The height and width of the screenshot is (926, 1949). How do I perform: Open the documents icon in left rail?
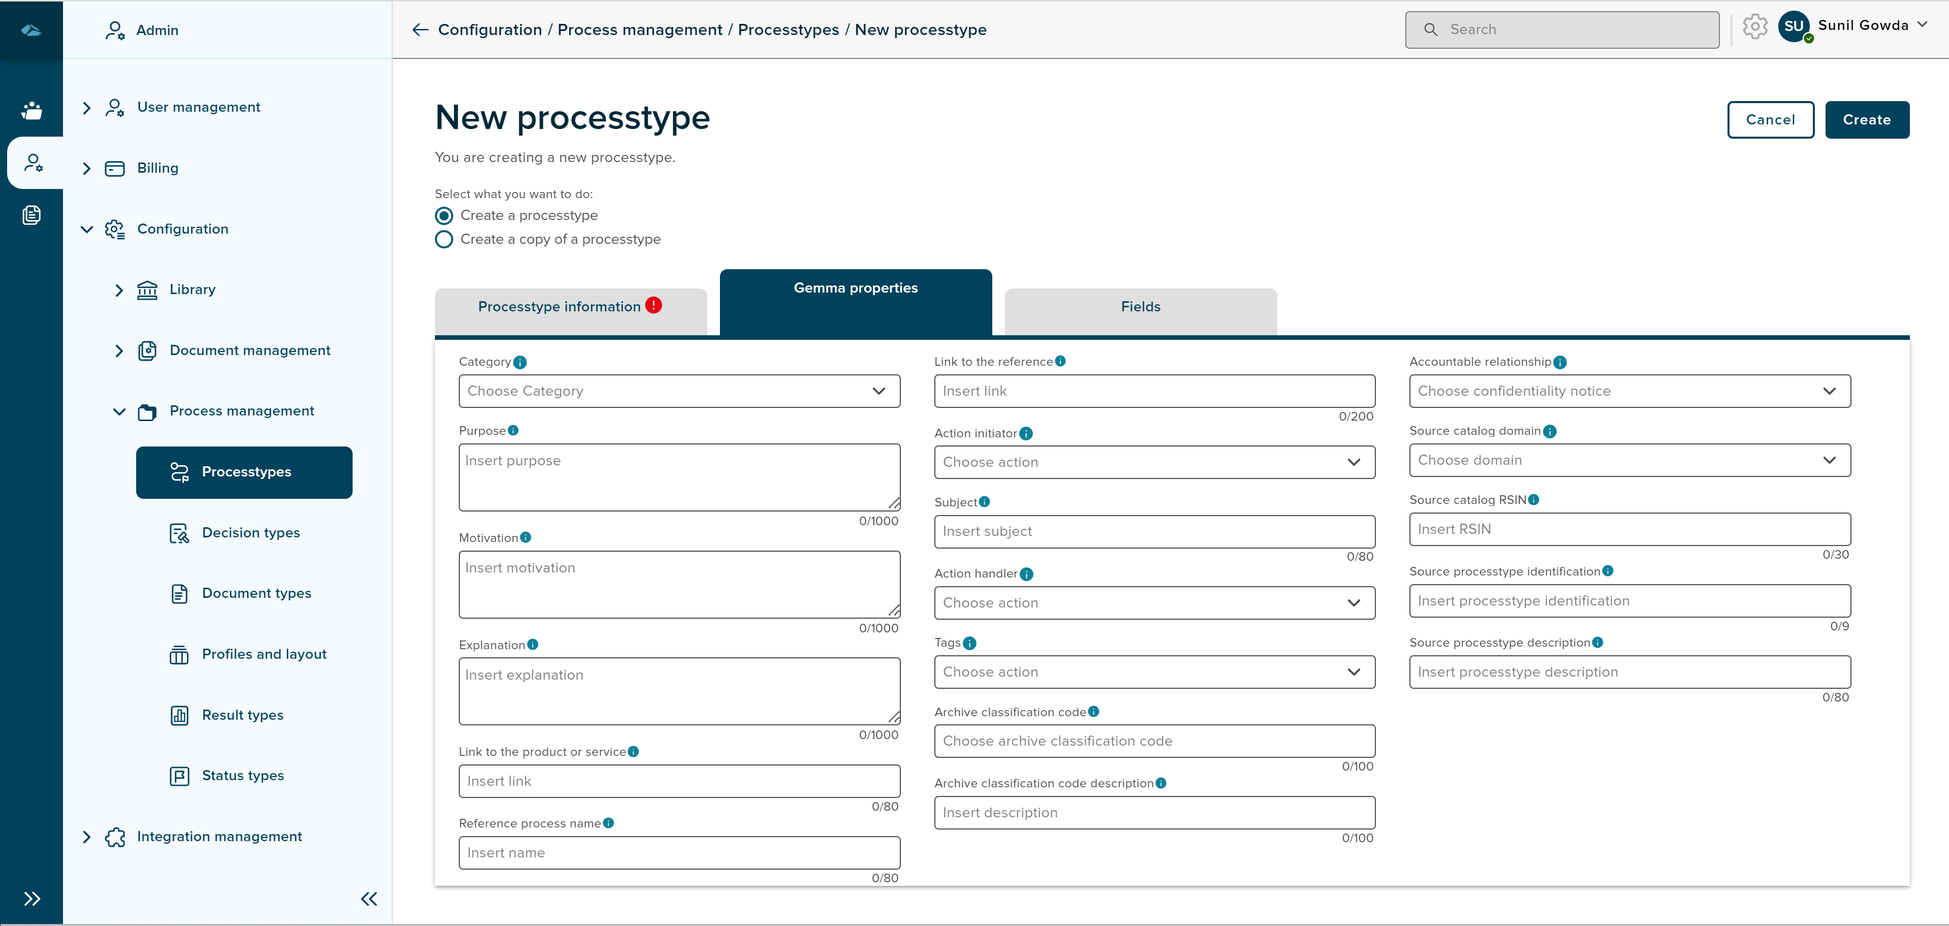32,215
